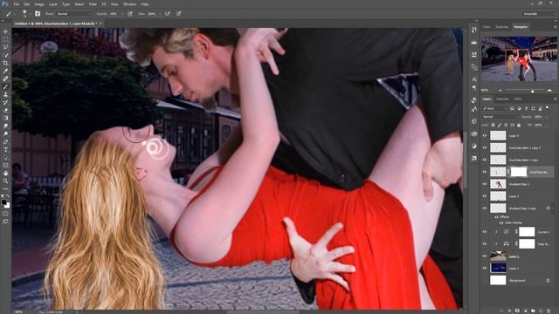559x314 pixels.
Task: Click the delete layer trash icon
Action: pyautogui.click(x=549, y=311)
